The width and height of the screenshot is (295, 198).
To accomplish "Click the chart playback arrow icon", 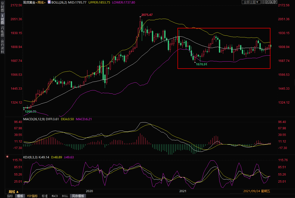I will pos(271,2).
